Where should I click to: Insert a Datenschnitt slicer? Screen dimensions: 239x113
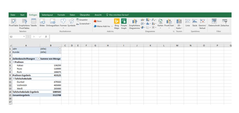tap(214, 23)
